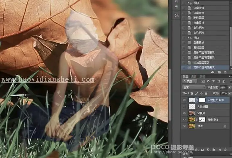Create new snapshot with camera icon
The image size is (232, 158).
(x=219, y=72)
